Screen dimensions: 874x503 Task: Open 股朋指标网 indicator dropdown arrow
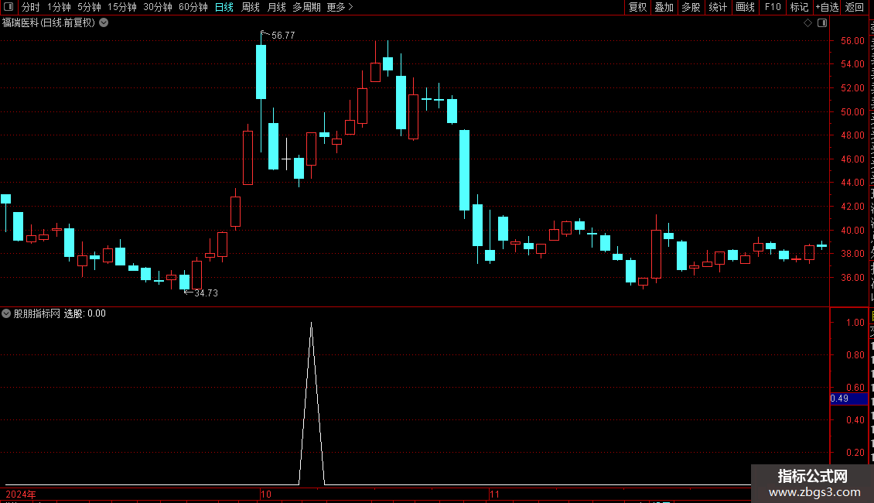6,313
